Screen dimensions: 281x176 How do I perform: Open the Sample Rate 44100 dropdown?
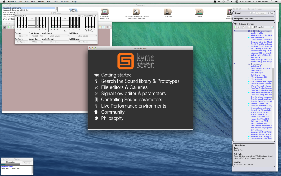(x=35, y=42)
